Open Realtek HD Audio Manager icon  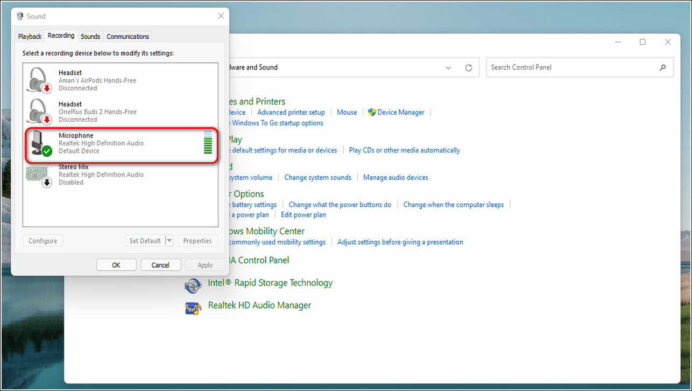(193, 306)
